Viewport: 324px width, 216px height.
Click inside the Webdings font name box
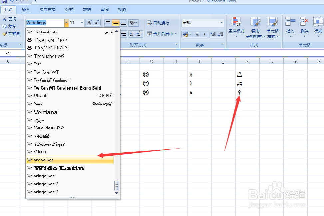click(x=45, y=23)
